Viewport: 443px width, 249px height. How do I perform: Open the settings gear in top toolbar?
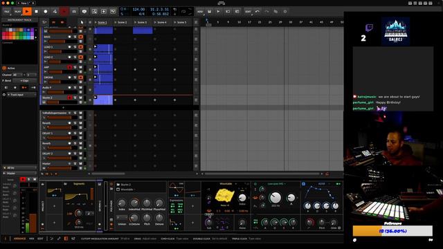tap(285, 12)
